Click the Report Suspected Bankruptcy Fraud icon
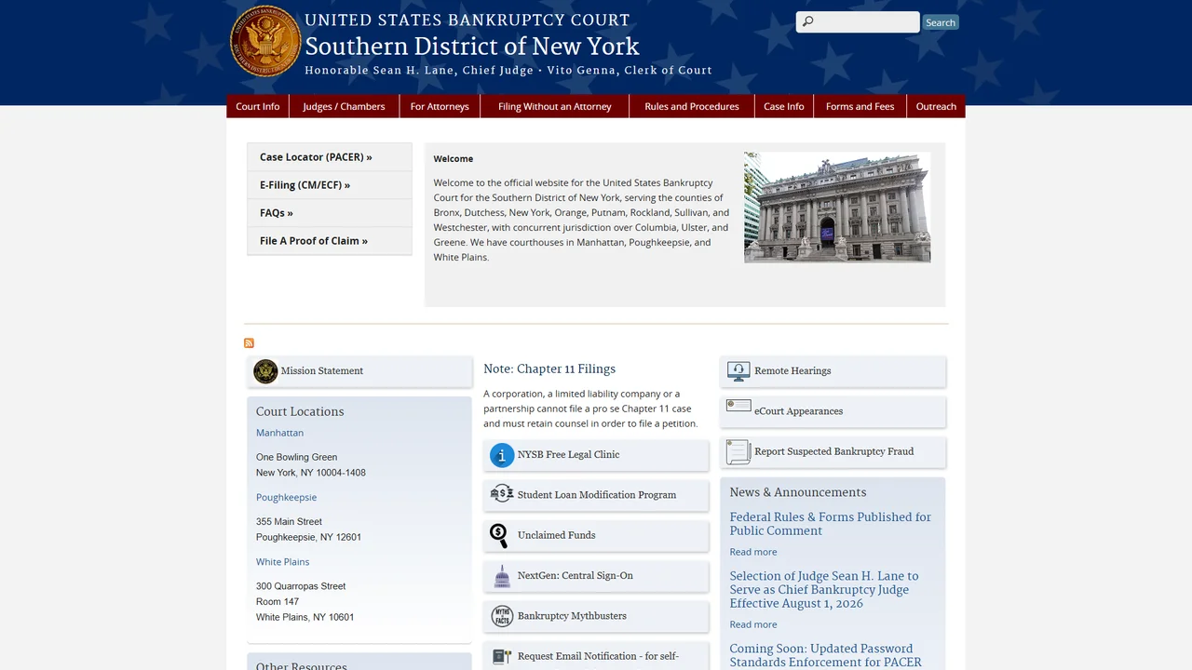 738,452
